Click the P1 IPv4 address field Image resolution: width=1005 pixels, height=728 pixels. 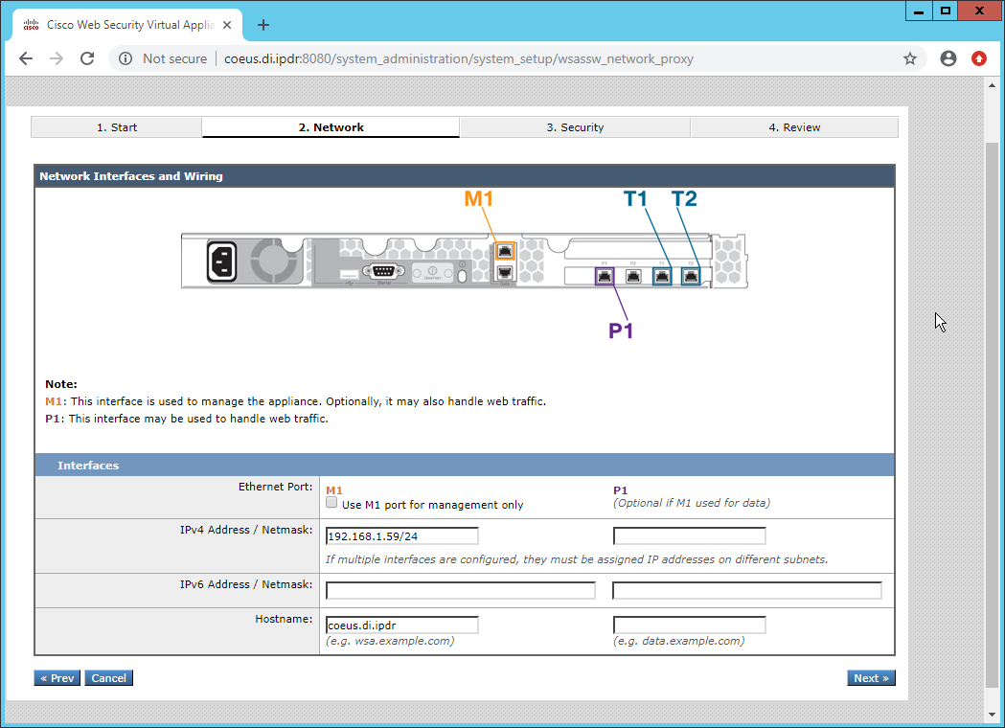tap(690, 536)
